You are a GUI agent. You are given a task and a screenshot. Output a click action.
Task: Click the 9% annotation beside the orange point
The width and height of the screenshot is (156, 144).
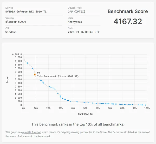pos(38,73)
